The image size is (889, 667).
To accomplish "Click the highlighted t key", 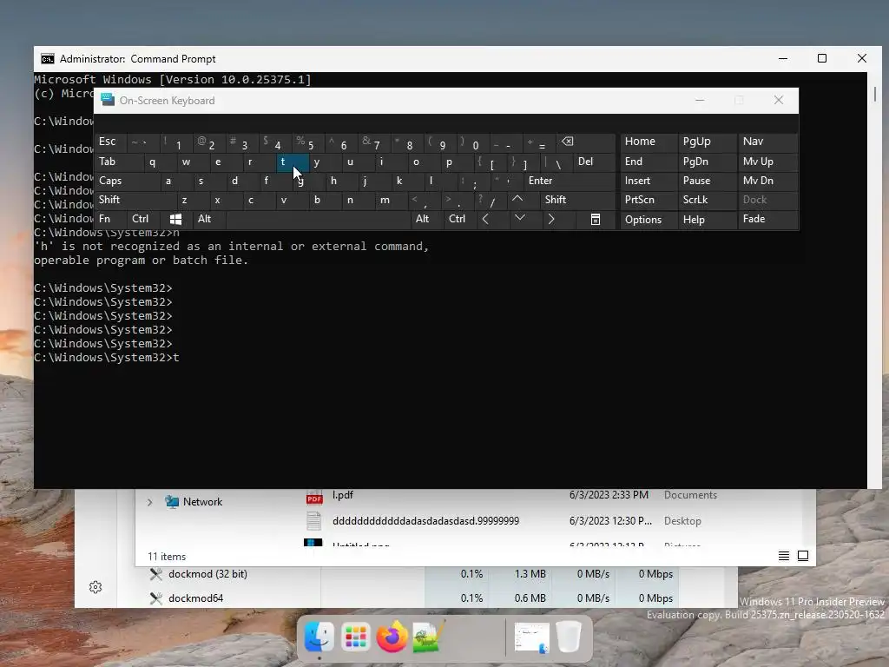I will (293, 162).
